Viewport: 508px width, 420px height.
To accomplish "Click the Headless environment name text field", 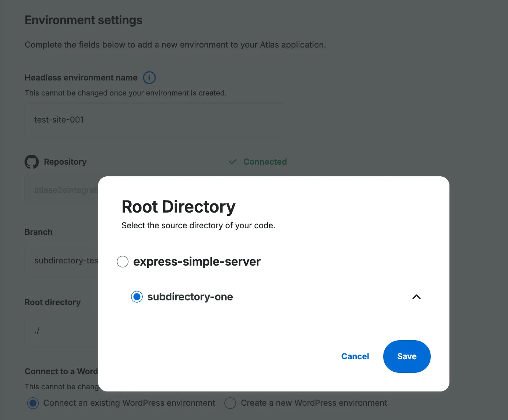I will tap(155, 120).
